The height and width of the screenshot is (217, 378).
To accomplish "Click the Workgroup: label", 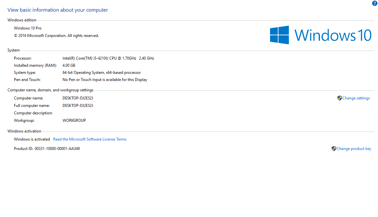I will (24, 120).
